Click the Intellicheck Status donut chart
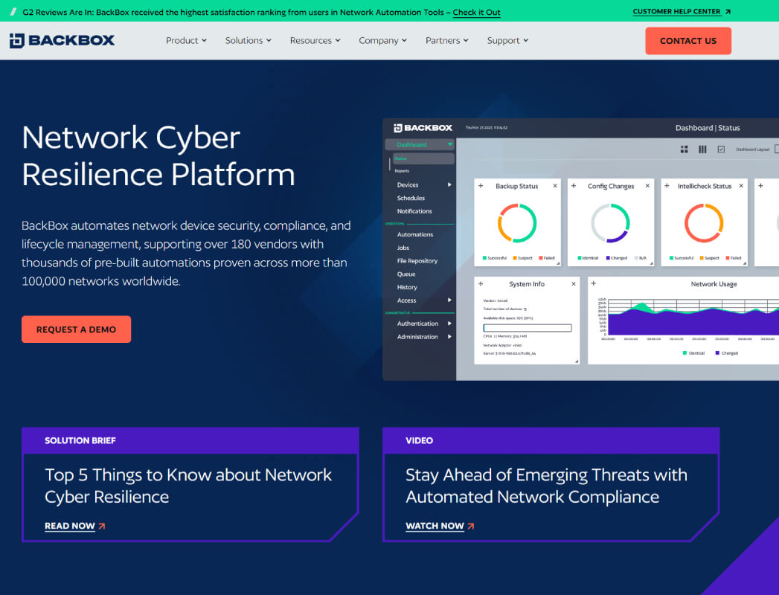779x595 pixels. click(704, 223)
